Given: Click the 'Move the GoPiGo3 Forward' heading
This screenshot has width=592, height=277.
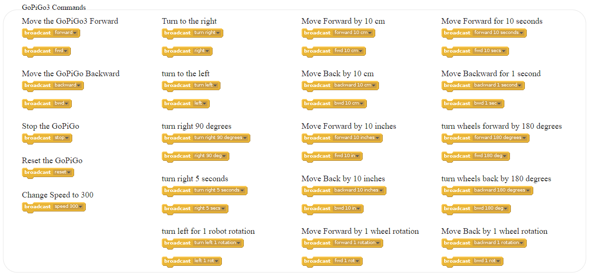Looking at the screenshot, I should click(70, 21).
